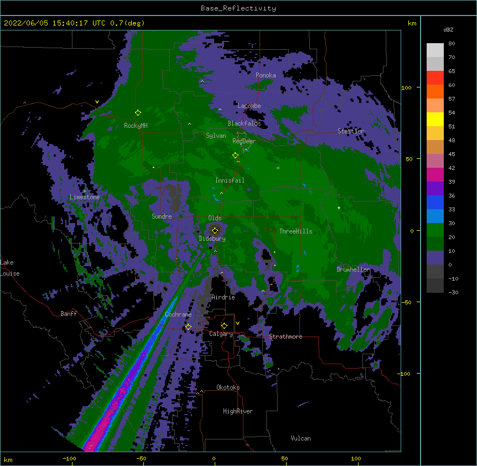Image resolution: width=477 pixels, height=466 pixels.
Task: Click the Okotoks city label
Action: tap(228, 387)
